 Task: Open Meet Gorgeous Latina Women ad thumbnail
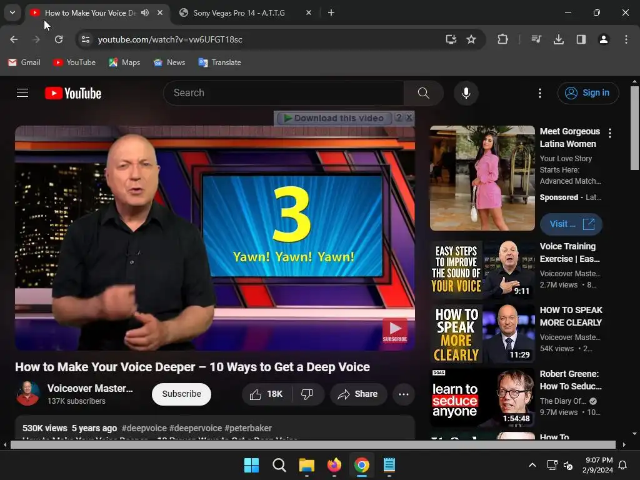(x=482, y=178)
